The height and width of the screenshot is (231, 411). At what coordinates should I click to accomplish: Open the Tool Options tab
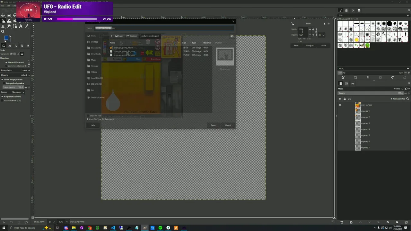[4, 46]
